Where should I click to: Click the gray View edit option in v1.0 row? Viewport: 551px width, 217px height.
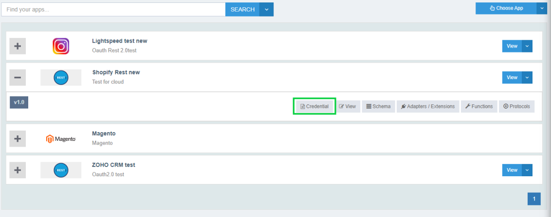(347, 106)
